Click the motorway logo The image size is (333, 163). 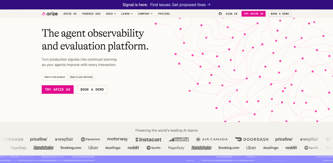coord(118,139)
